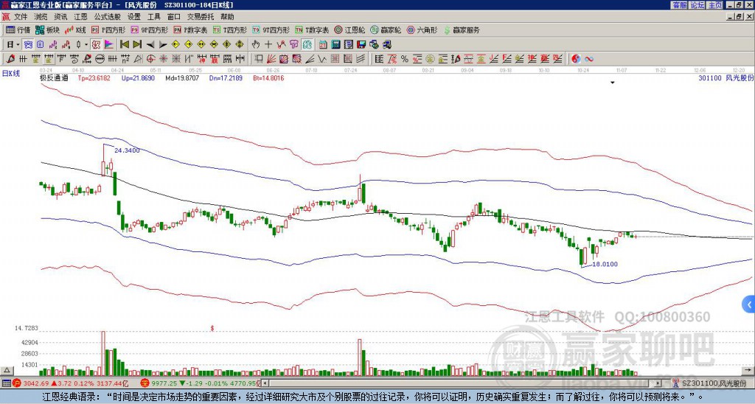Click the Shenzhen index 9977.25 status
The height and width of the screenshot is (404, 755).
(x=199, y=383)
